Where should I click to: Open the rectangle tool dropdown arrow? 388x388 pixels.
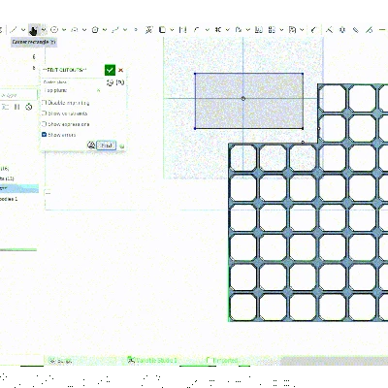coord(44,30)
